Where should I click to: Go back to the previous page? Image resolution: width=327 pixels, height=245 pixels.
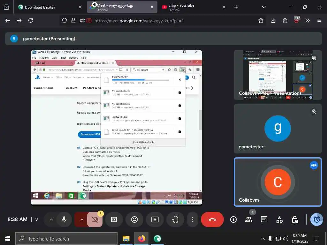pyautogui.click(x=8, y=20)
